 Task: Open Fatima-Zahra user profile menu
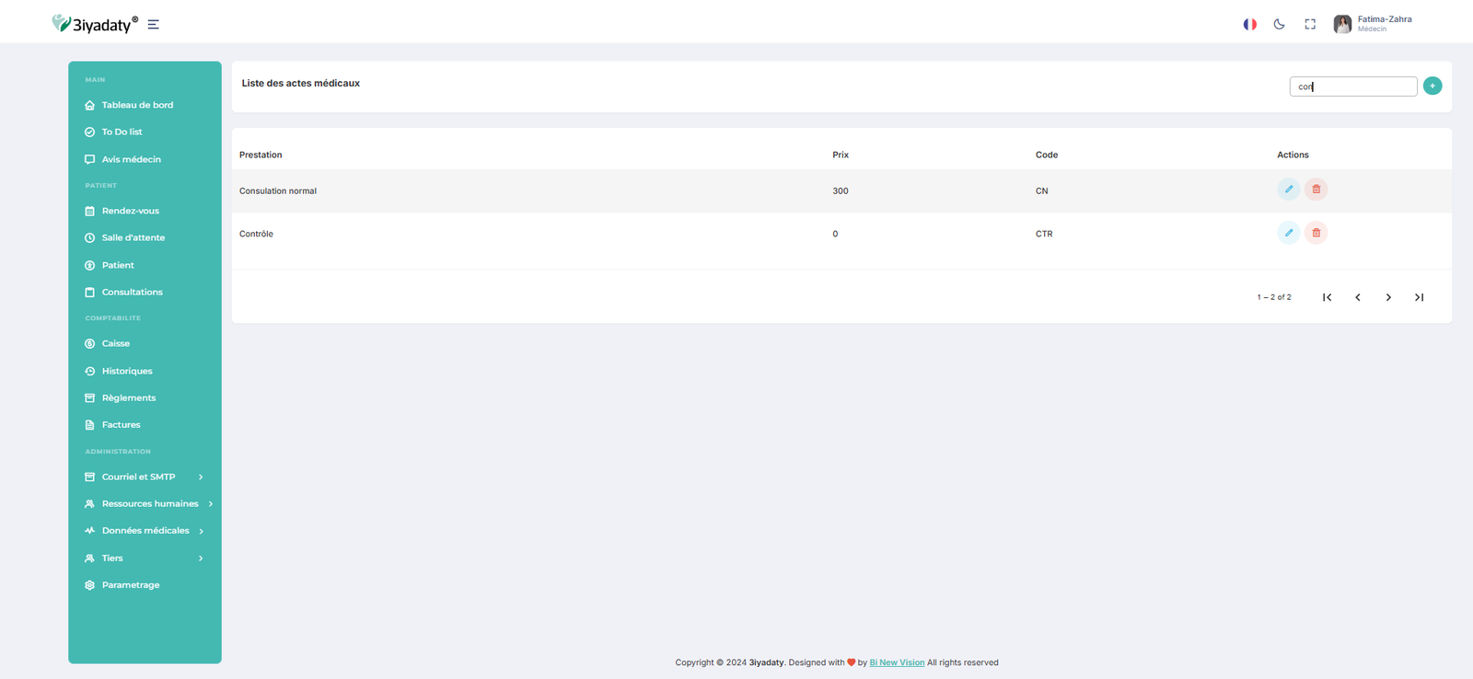(x=1372, y=24)
